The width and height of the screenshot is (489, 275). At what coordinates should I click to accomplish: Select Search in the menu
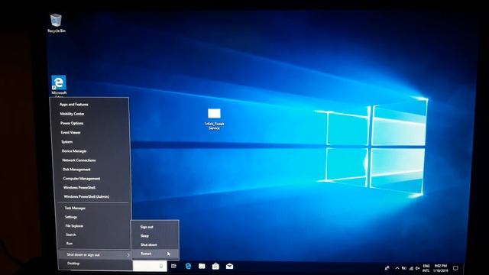click(71, 235)
